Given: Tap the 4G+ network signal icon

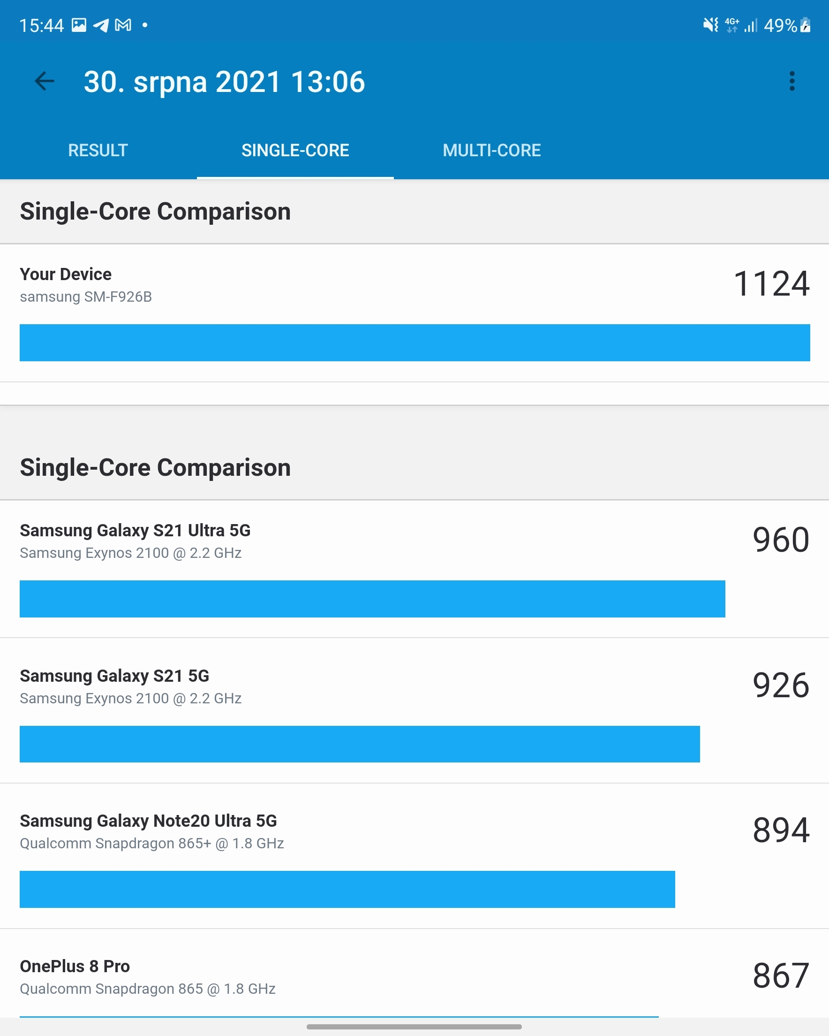Looking at the screenshot, I should [x=731, y=25].
